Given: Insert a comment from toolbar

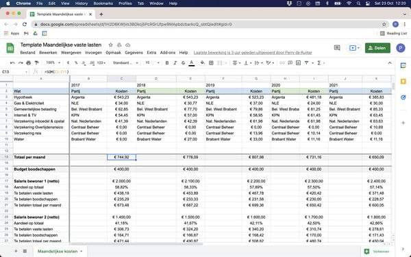Looking at the screenshot, I should click(290, 63).
